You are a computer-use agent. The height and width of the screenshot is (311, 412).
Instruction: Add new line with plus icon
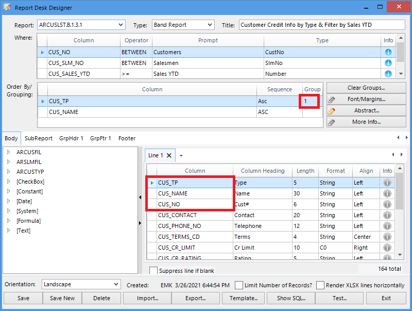(x=181, y=155)
